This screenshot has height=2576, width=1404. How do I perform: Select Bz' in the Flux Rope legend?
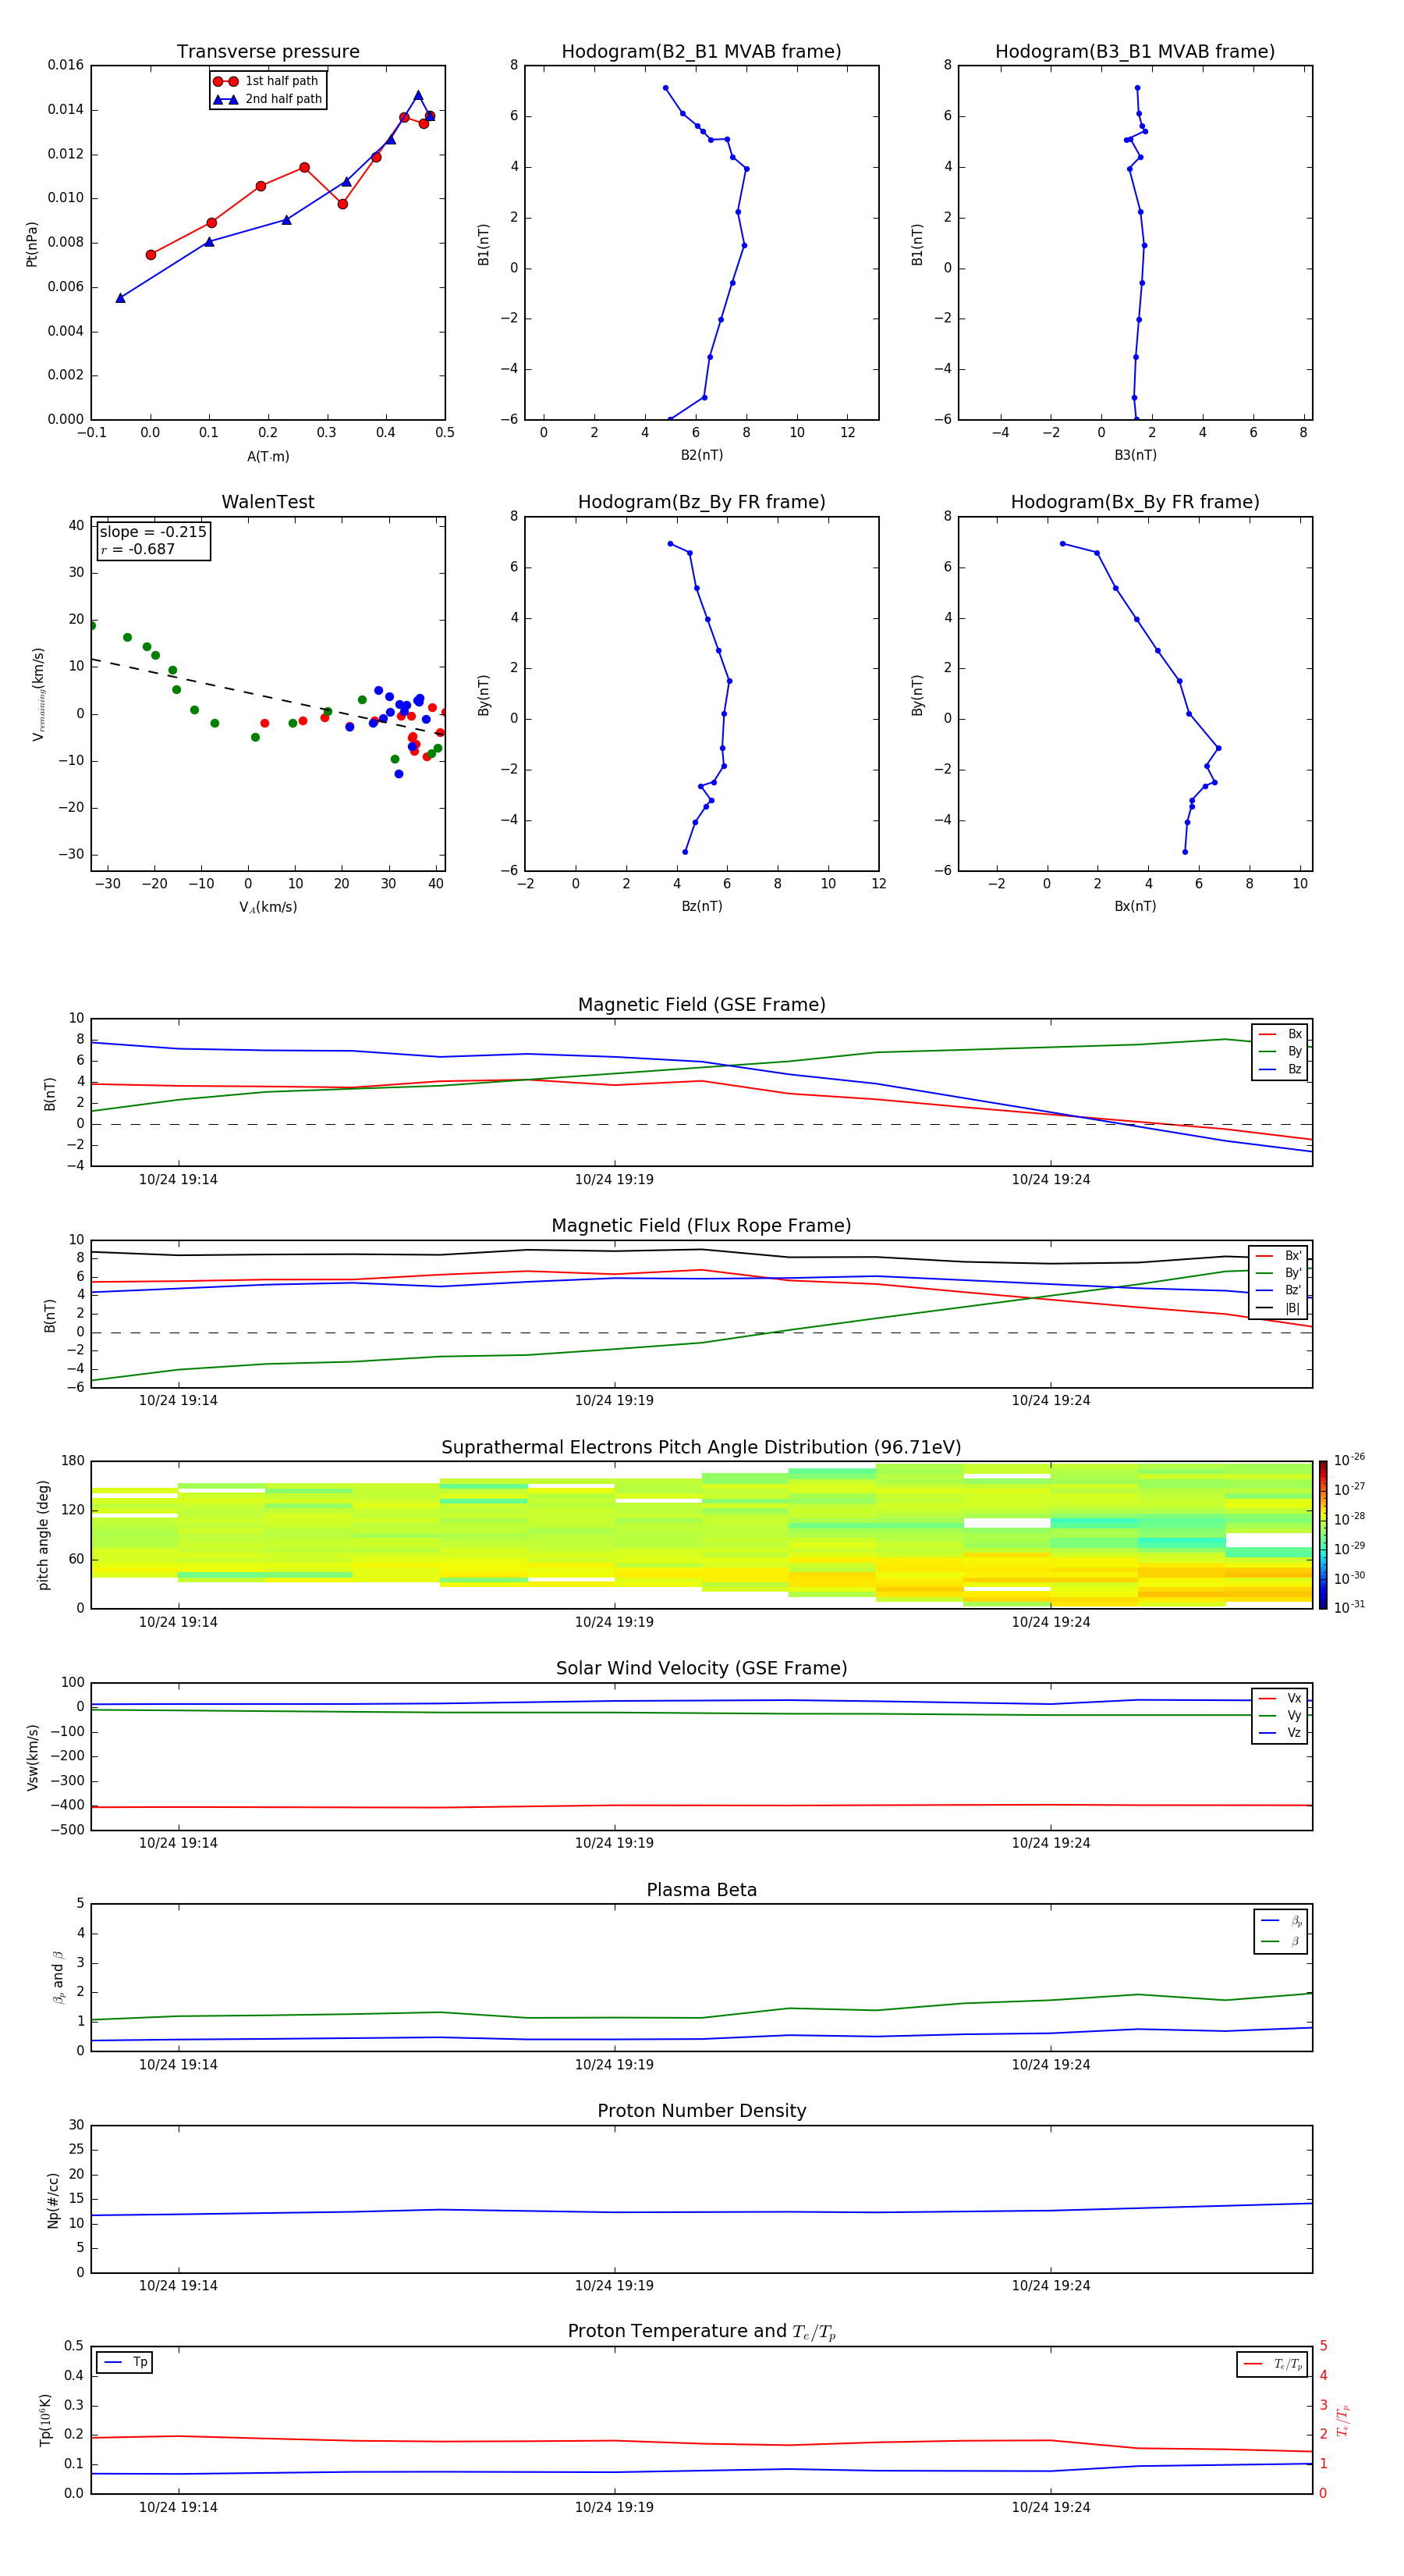[1279, 1290]
